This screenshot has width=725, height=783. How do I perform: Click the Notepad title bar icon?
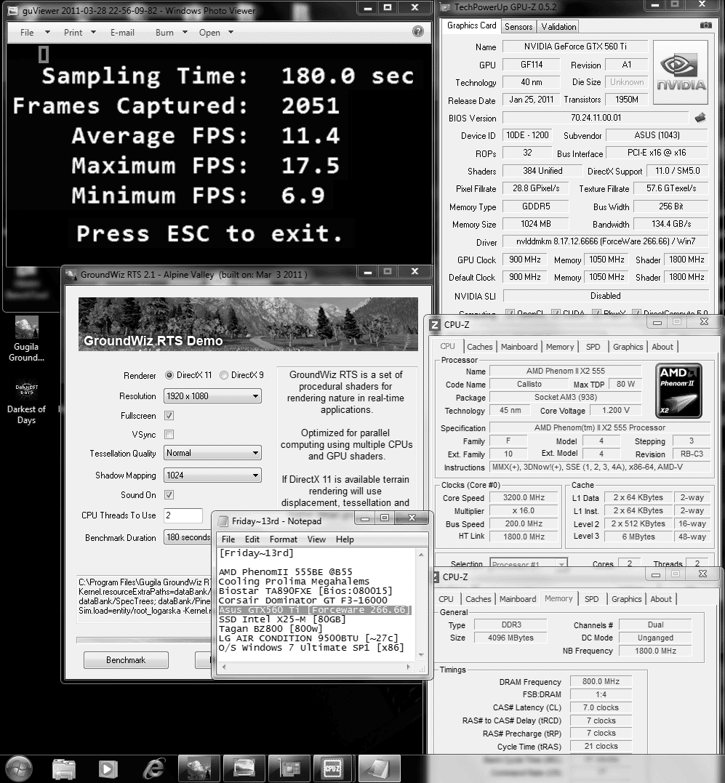coord(223,521)
